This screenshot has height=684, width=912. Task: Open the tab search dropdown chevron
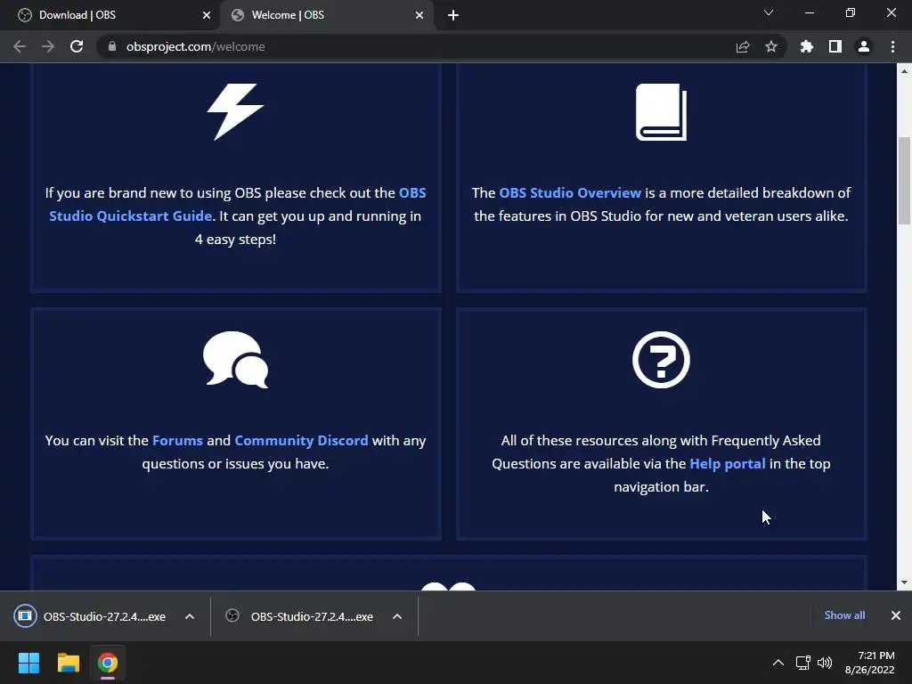[x=769, y=12]
